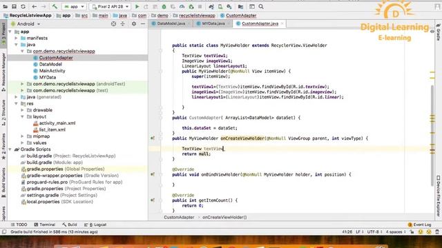Click the Profile app gauge icon

coord(182,6)
